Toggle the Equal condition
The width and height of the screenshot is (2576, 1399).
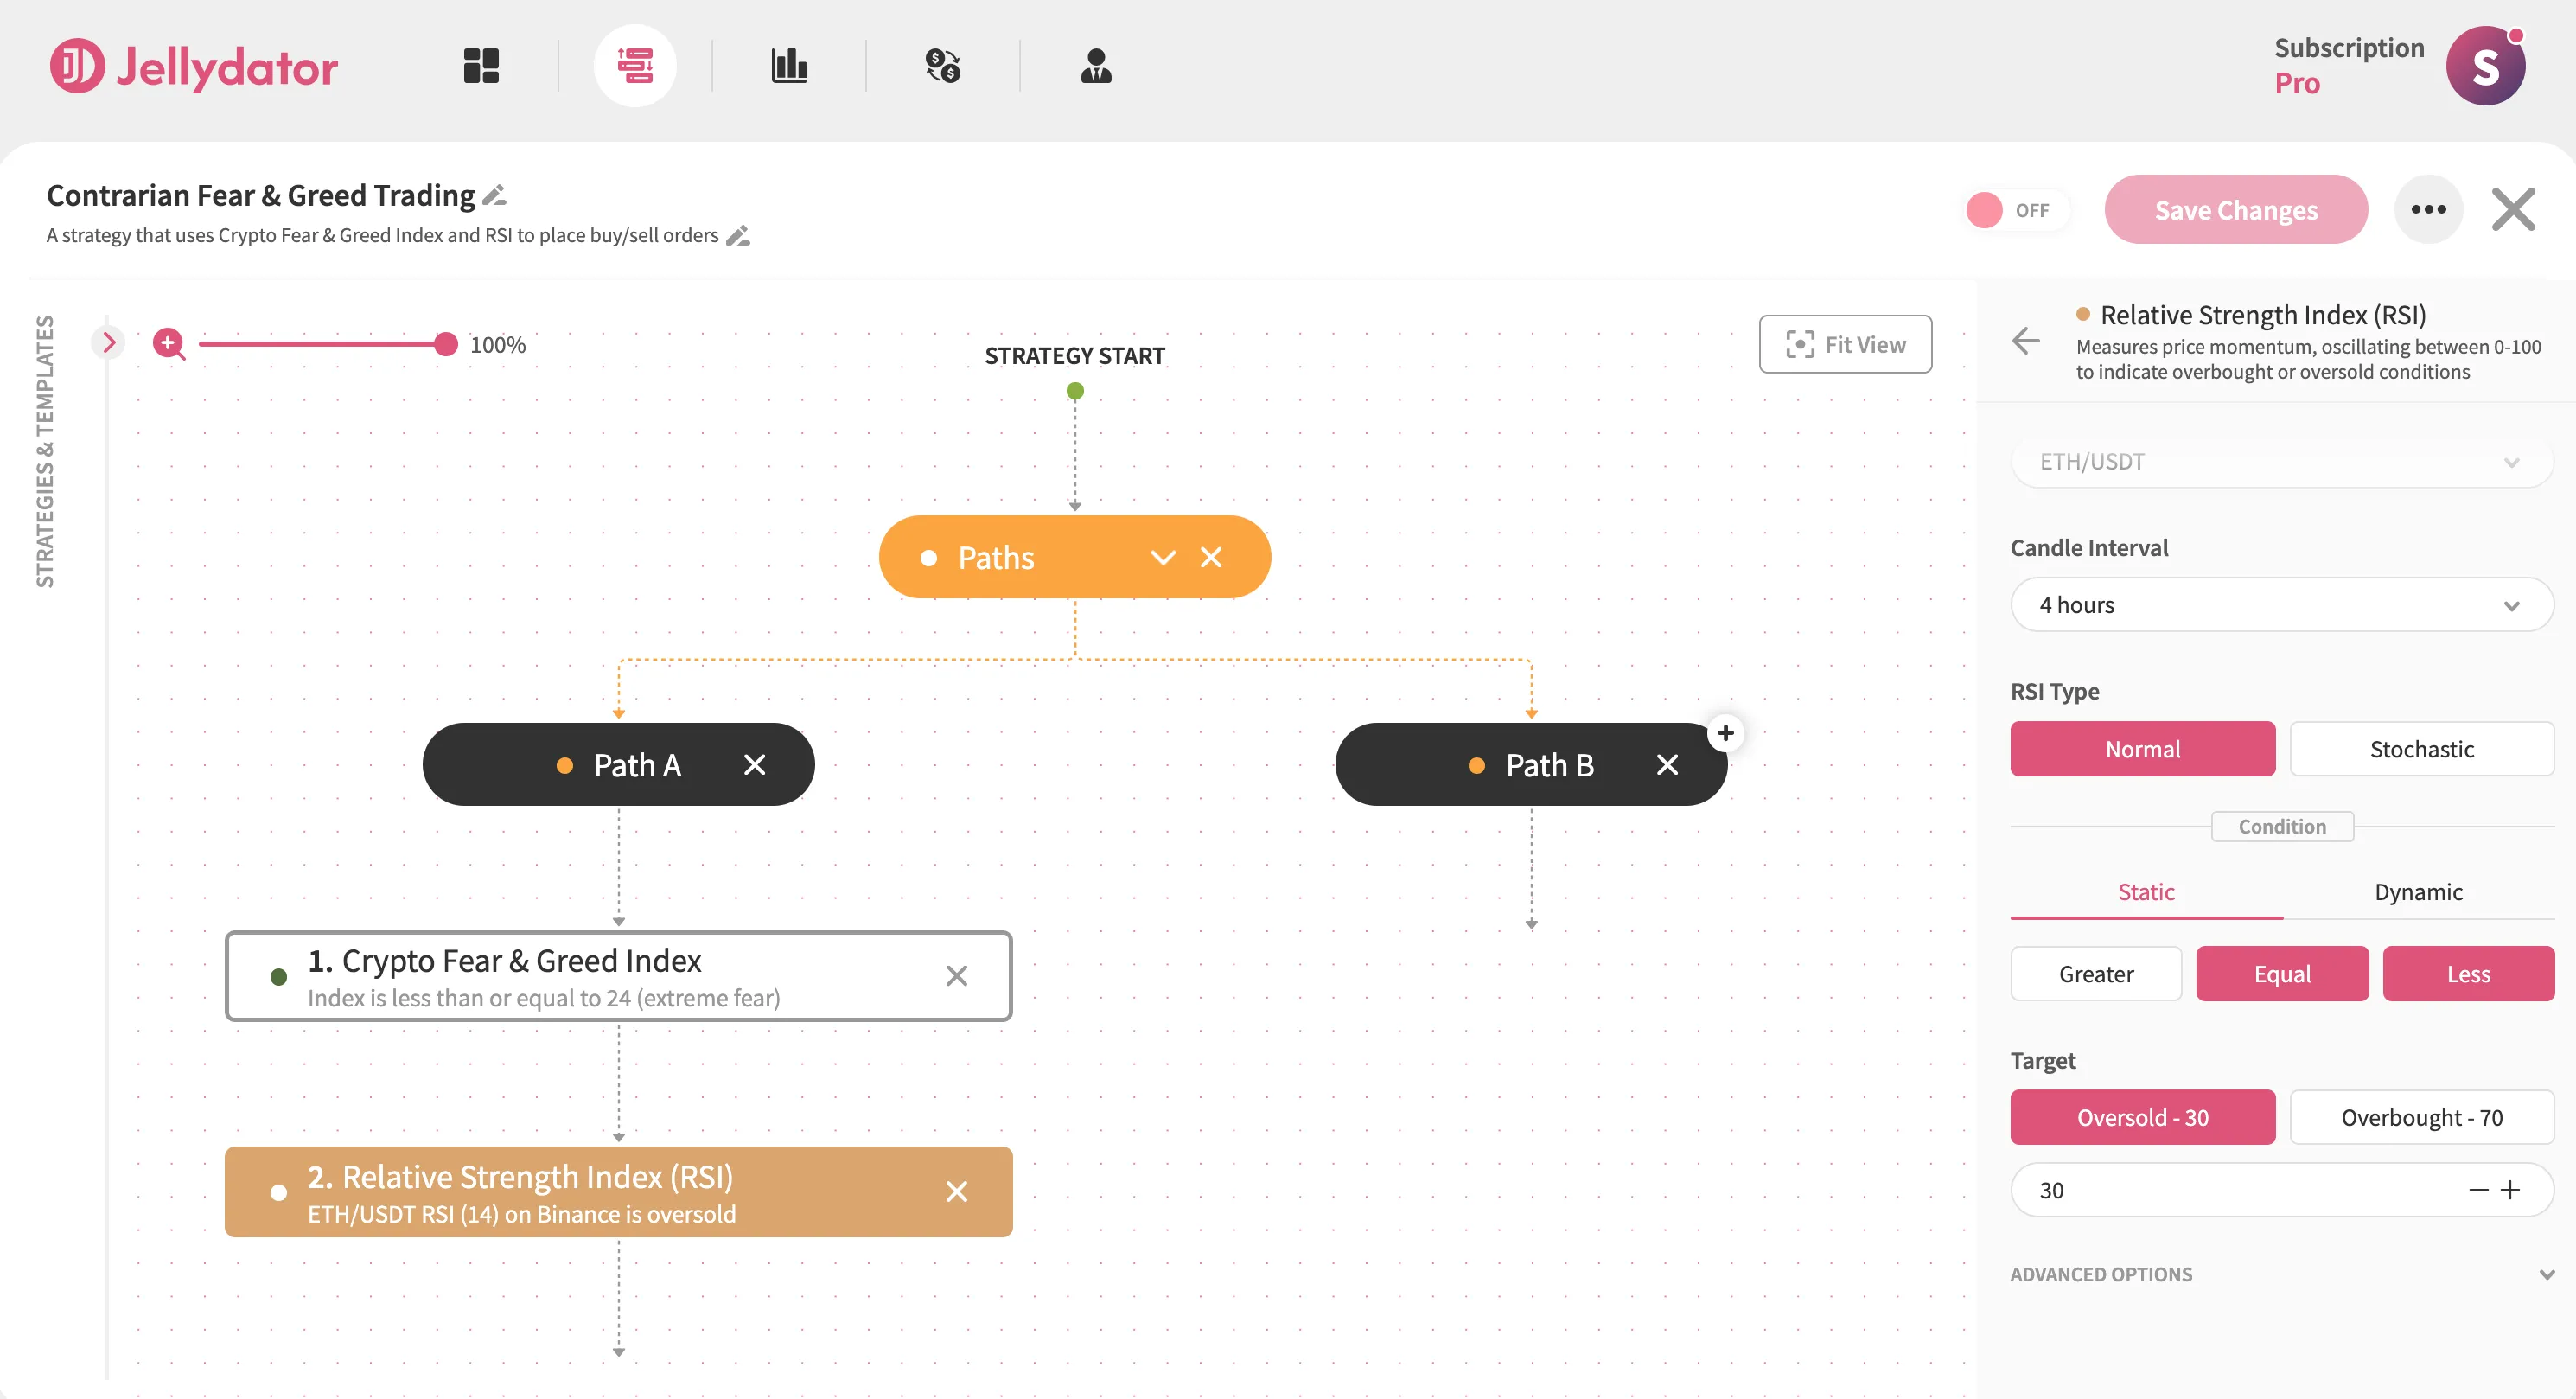[x=2282, y=974]
